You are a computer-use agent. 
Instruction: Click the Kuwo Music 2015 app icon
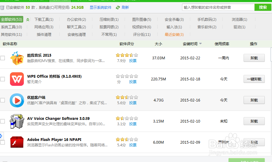17,58
